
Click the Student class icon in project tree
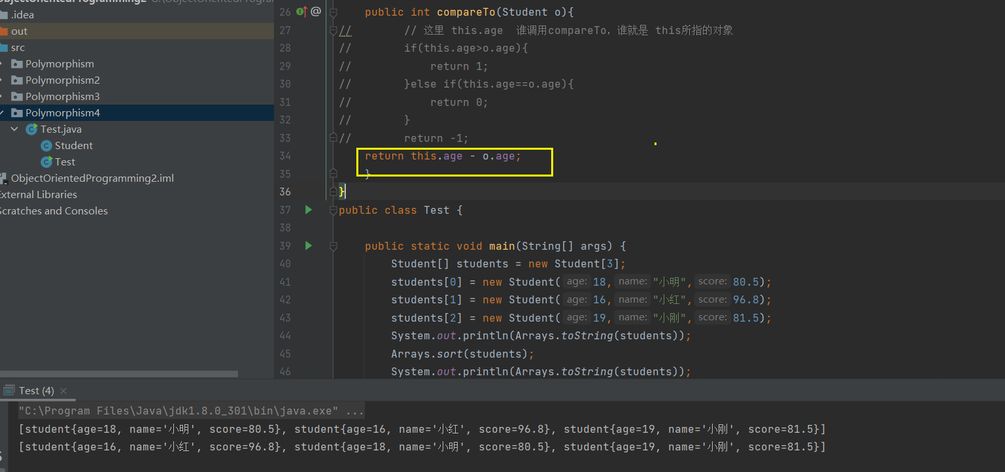(46, 146)
